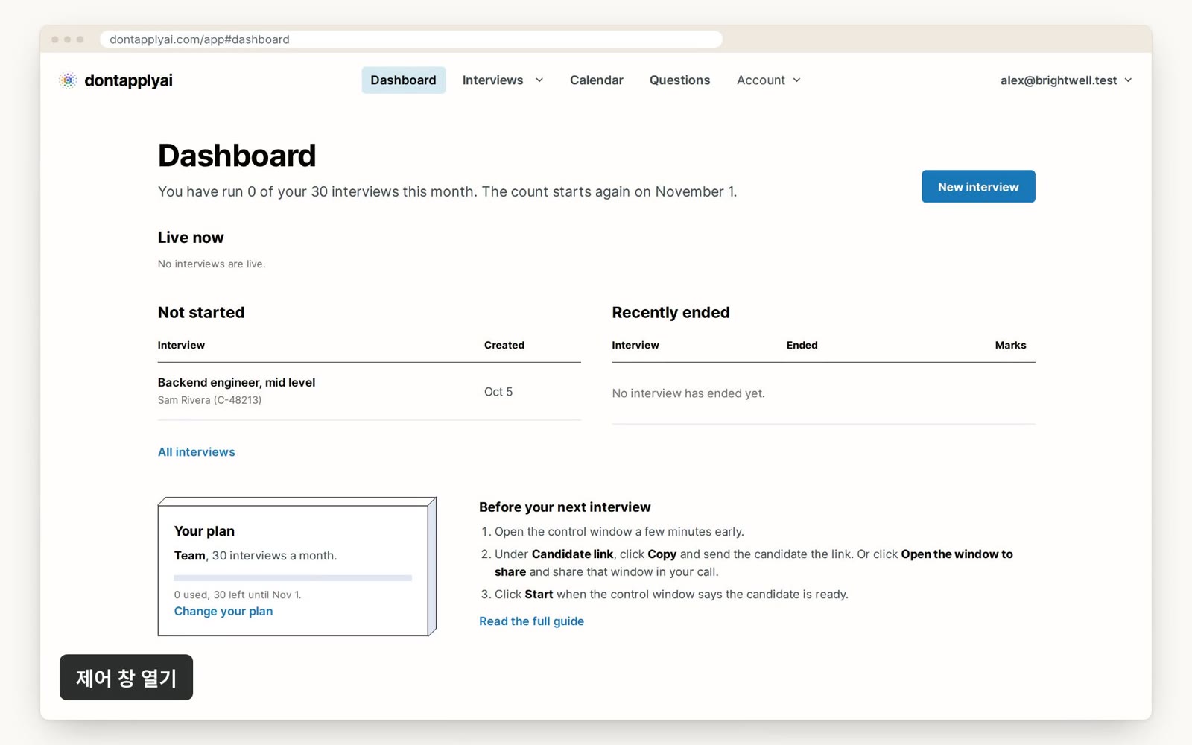Click the Interviews menu label
Viewport: 1192px width, 745px height.
[x=492, y=80]
